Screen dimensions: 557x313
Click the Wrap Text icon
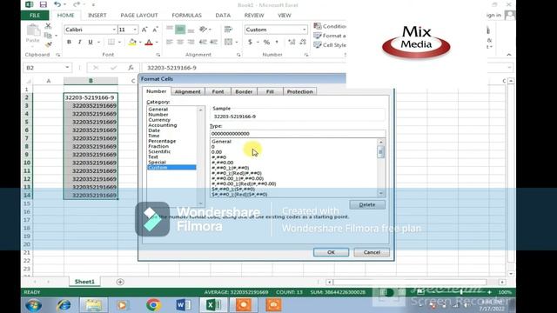coord(228,30)
